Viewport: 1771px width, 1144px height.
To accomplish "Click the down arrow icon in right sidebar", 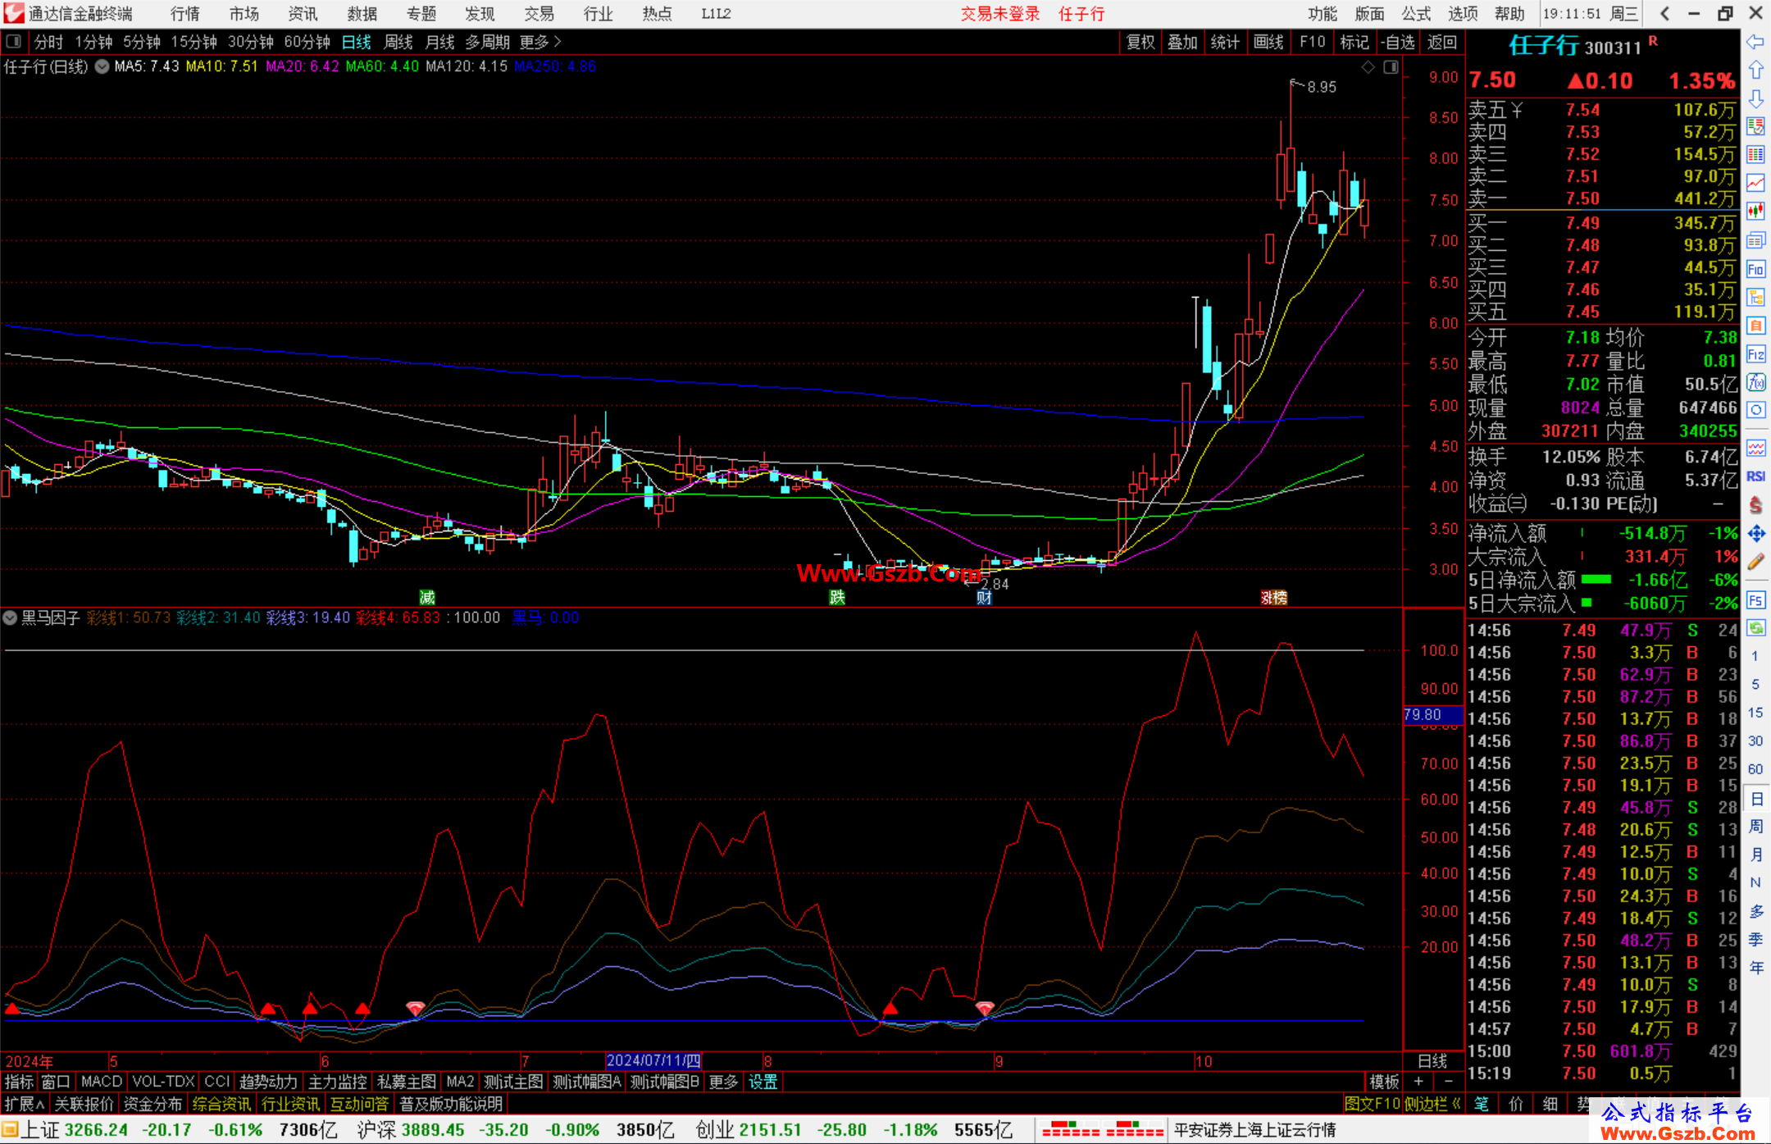I will pyautogui.click(x=1755, y=98).
